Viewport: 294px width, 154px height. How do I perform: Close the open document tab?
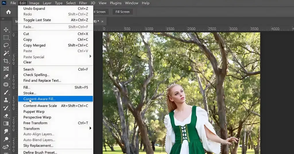(x=102, y=21)
